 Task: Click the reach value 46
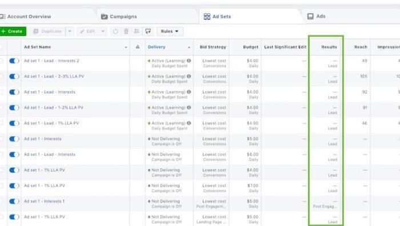click(365, 123)
